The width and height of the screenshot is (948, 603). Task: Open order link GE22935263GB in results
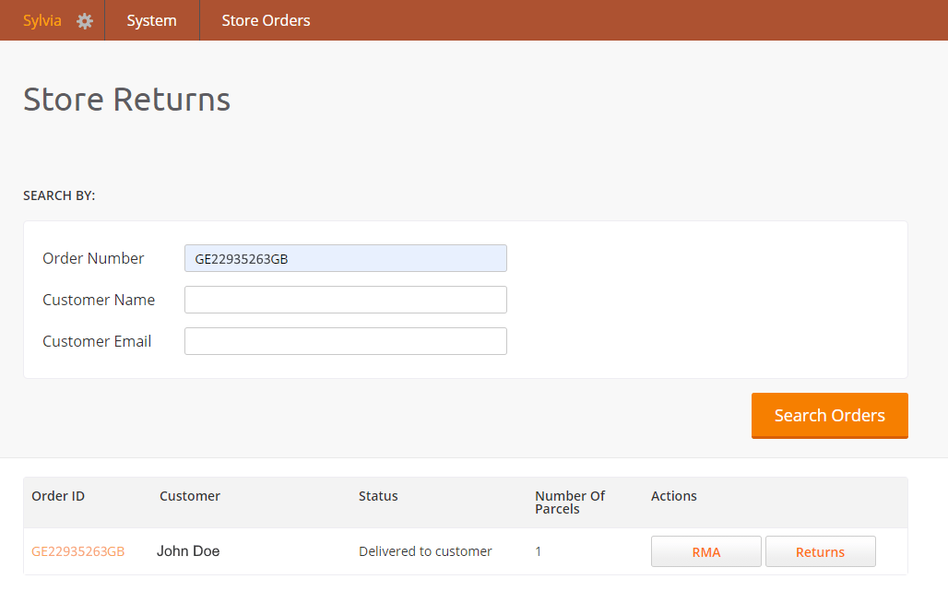[x=78, y=551]
